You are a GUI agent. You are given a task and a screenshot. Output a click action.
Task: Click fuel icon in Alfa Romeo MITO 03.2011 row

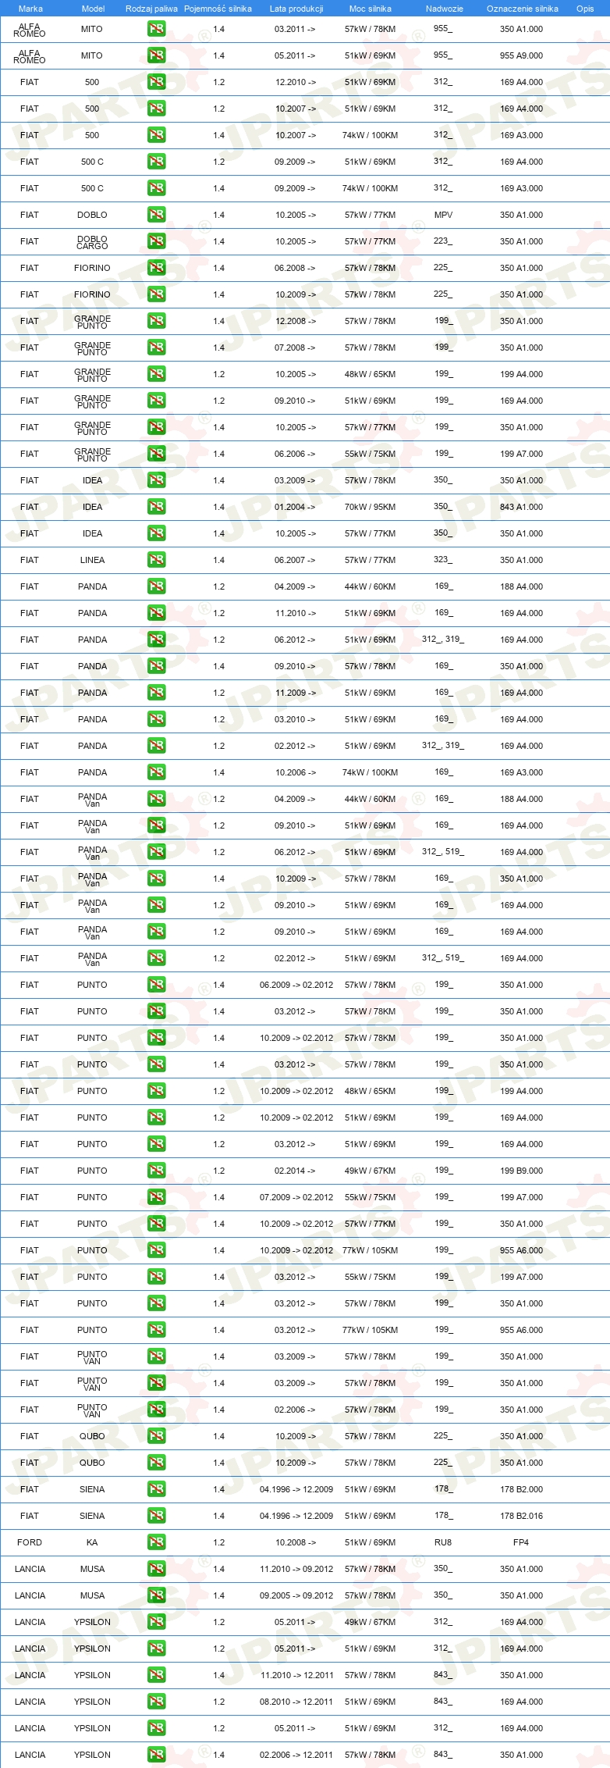point(156,29)
